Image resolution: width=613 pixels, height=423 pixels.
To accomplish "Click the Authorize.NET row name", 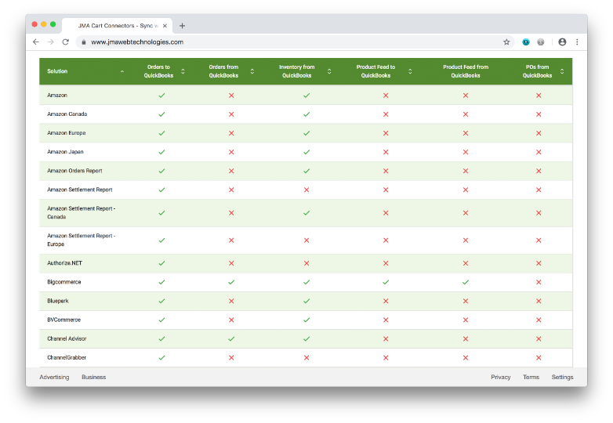I will [64, 263].
